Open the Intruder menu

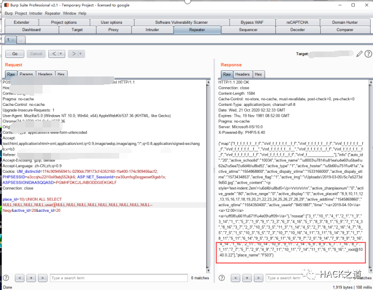36,13
